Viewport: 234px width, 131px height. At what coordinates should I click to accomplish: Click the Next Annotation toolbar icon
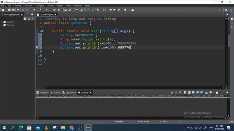tap(98, 10)
